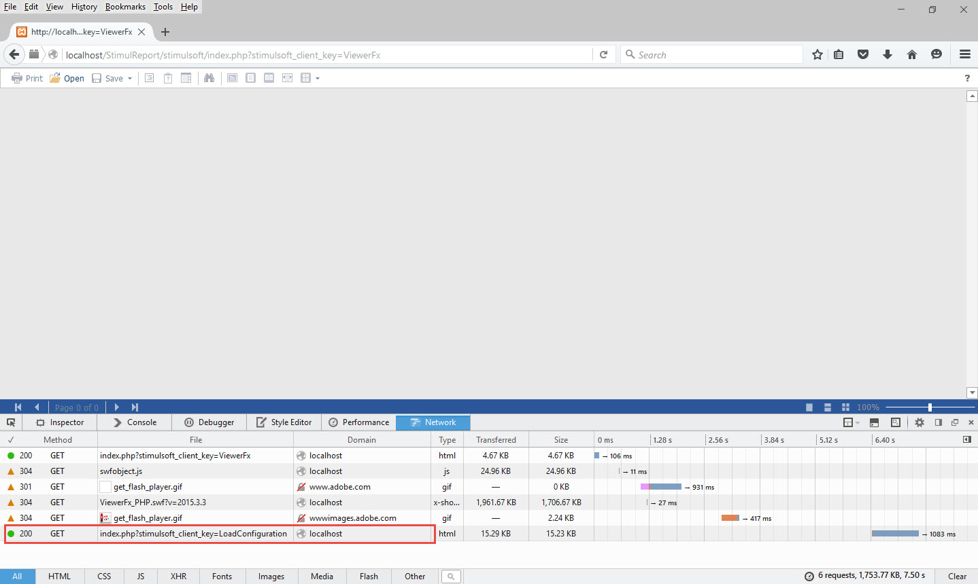Viewport: 978px width, 584px height.
Task: Open the Firefox hamburger menu
Action: [x=965, y=54]
